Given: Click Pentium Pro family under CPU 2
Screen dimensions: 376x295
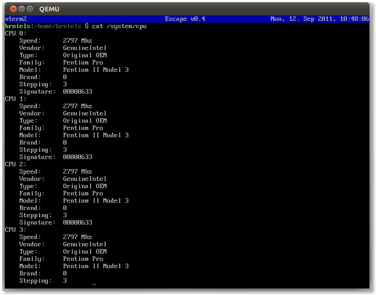Looking at the screenshot, I should (x=83, y=193).
